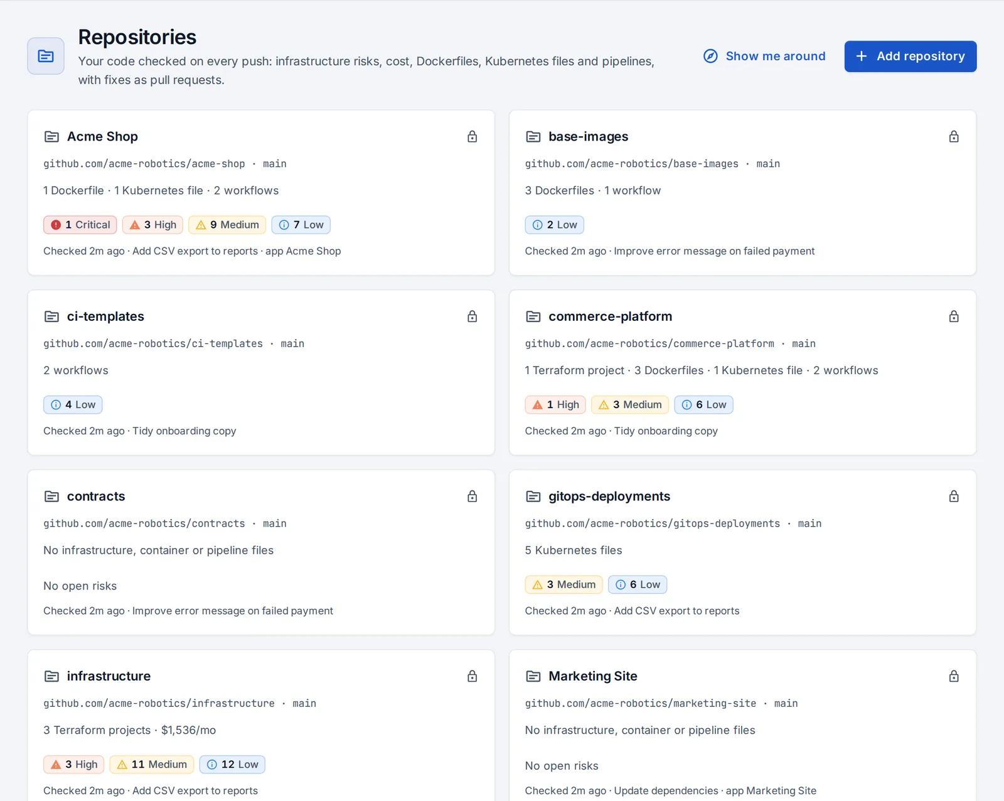The width and height of the screenshot is (1004, 801).
Task: Select the 3 Medium badge on gitops-deployments
Action: [x=563, y=584]
